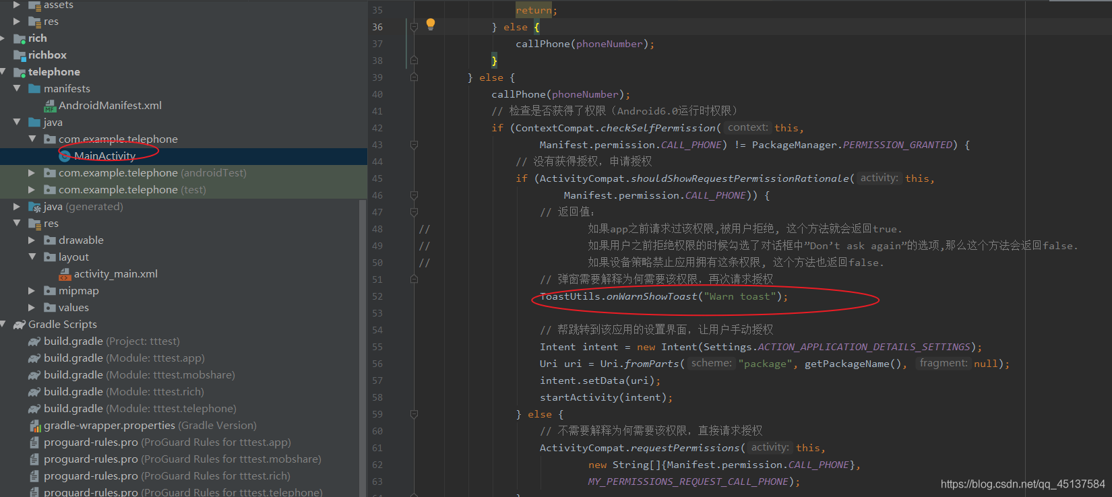Click the build.gradle (Module: ttest.mobshare) icon
Screen dimensions: 1112x497
34,375
